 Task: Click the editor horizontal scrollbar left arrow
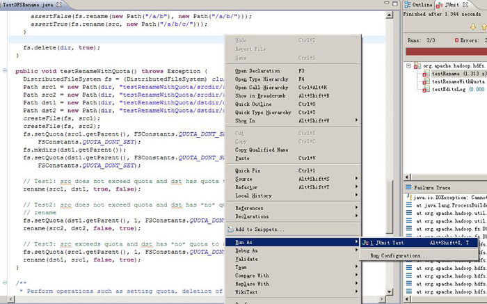click(11, 299)
